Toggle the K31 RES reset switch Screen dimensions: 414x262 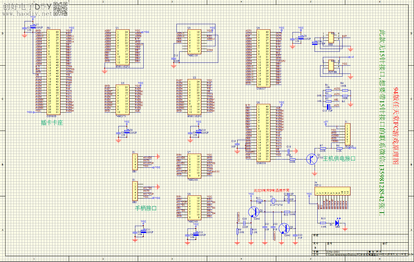pos(331,38)
